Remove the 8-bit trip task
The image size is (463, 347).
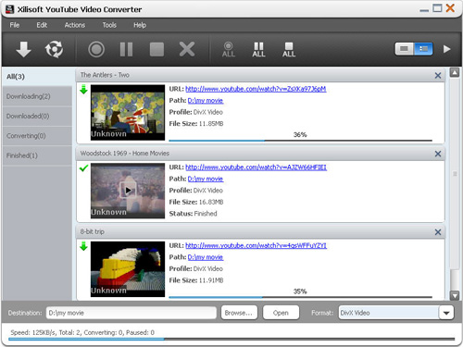[438, 232]
